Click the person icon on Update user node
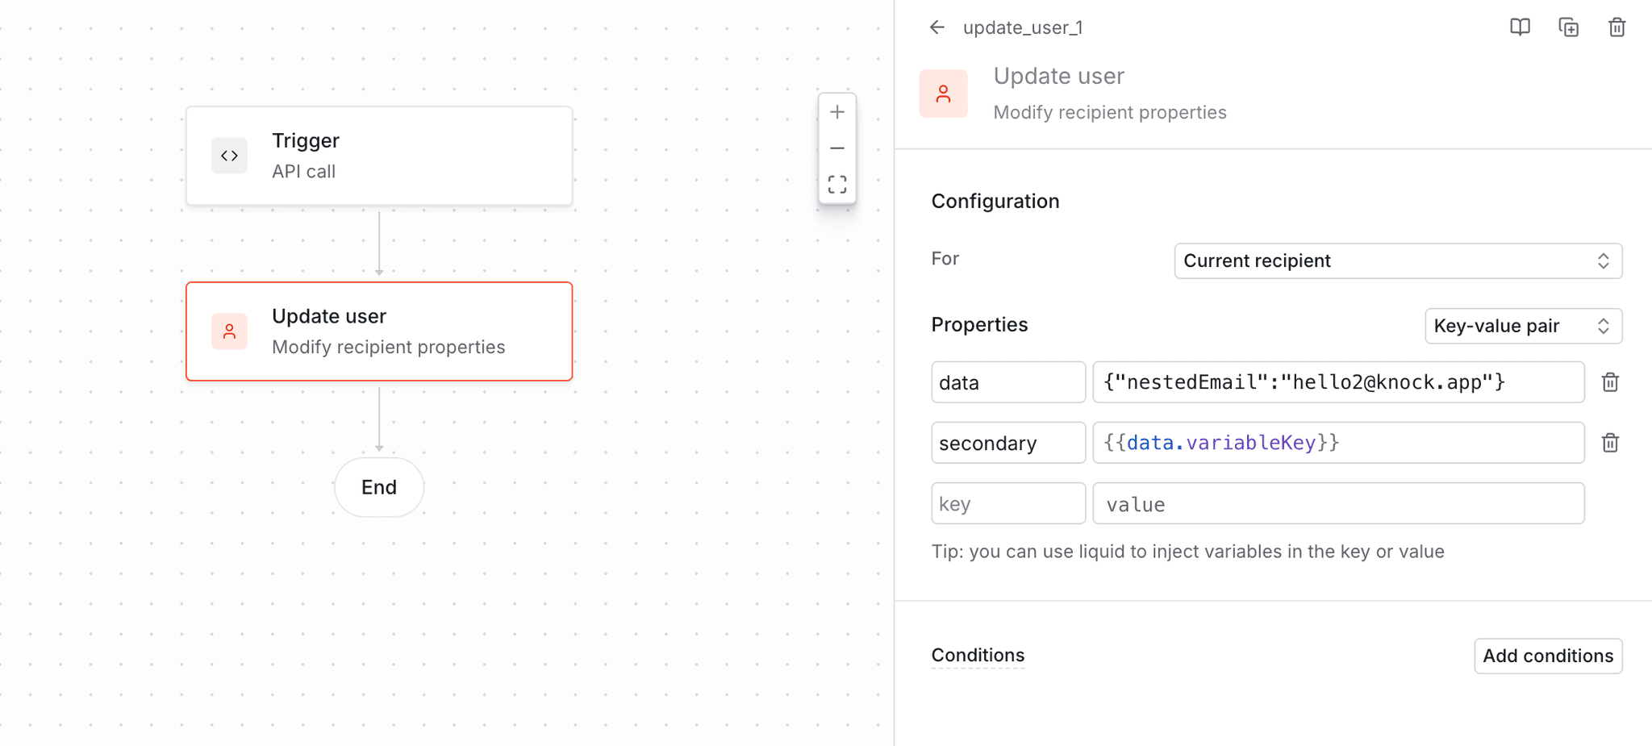The height and width of the screenshot is (746, 1652). point(229,331)
